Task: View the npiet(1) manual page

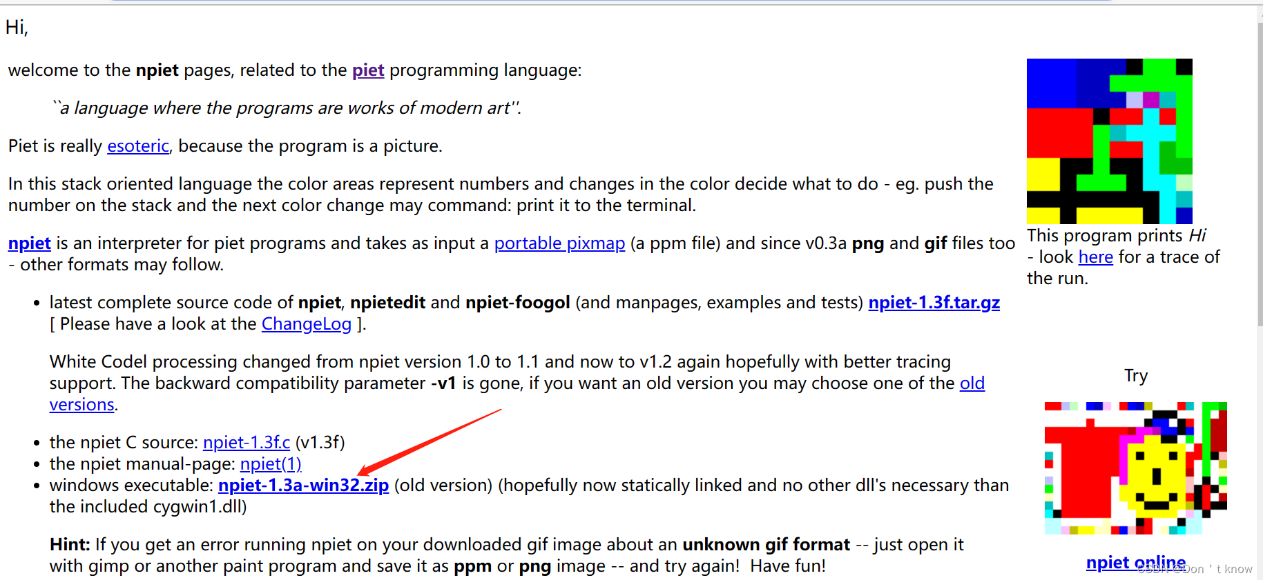Action: click(x=271, y=464)
